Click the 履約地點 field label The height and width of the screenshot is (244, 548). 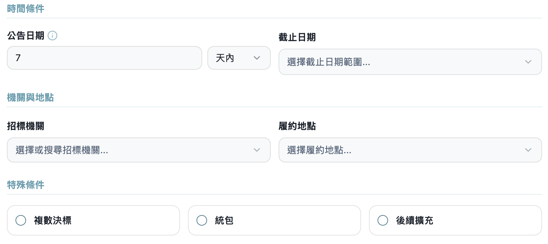coord(297,126)
